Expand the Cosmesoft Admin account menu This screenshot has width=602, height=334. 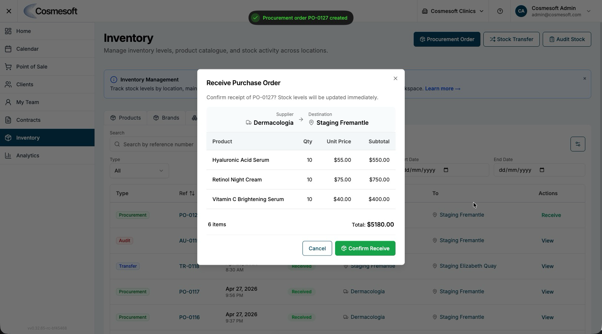pyautogui.click(x=589, y=11)
